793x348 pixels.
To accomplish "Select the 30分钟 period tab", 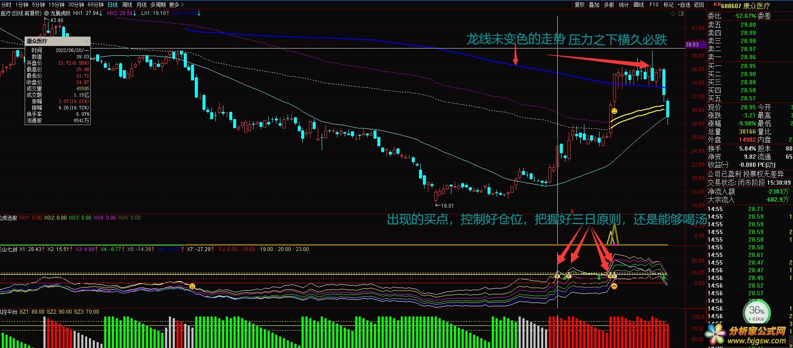I will coord(76,5).
